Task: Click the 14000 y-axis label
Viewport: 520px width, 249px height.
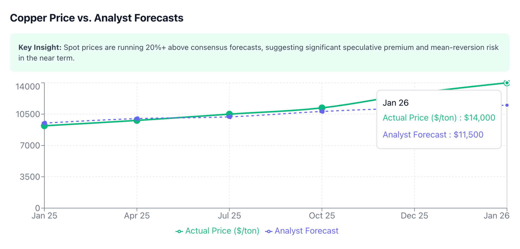Action: [28, 87]
